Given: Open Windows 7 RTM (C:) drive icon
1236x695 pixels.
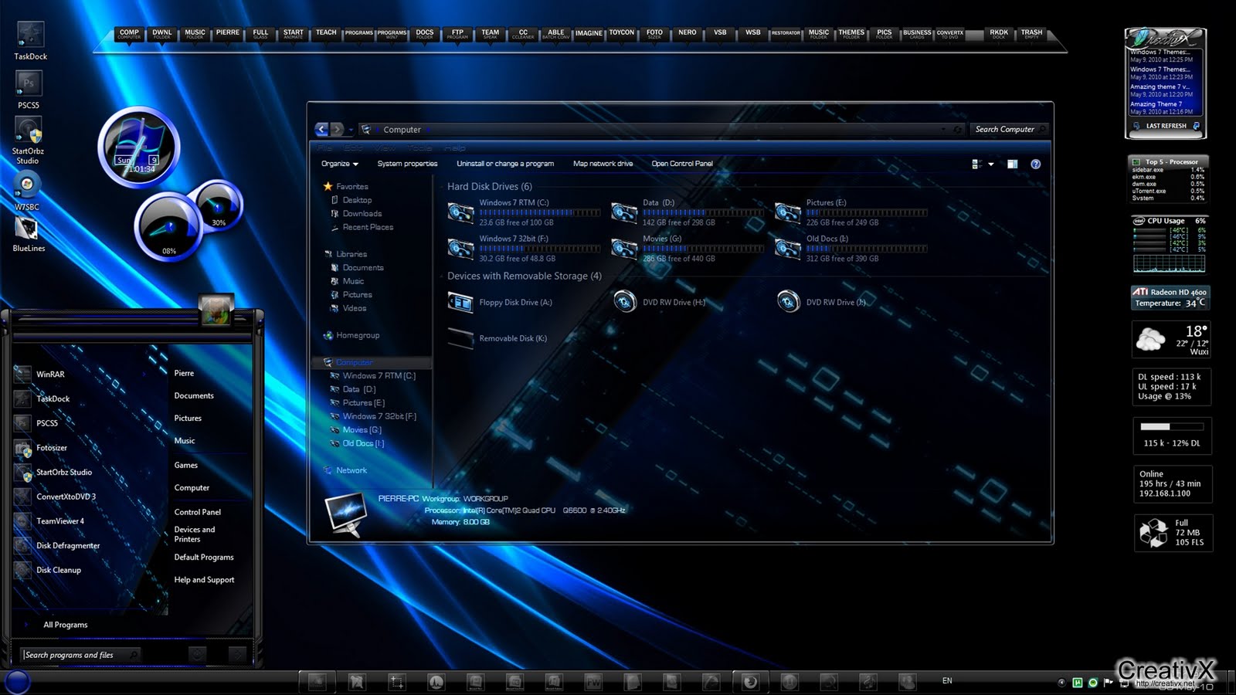Looking at the screenshot, I should tap(460, 212).
